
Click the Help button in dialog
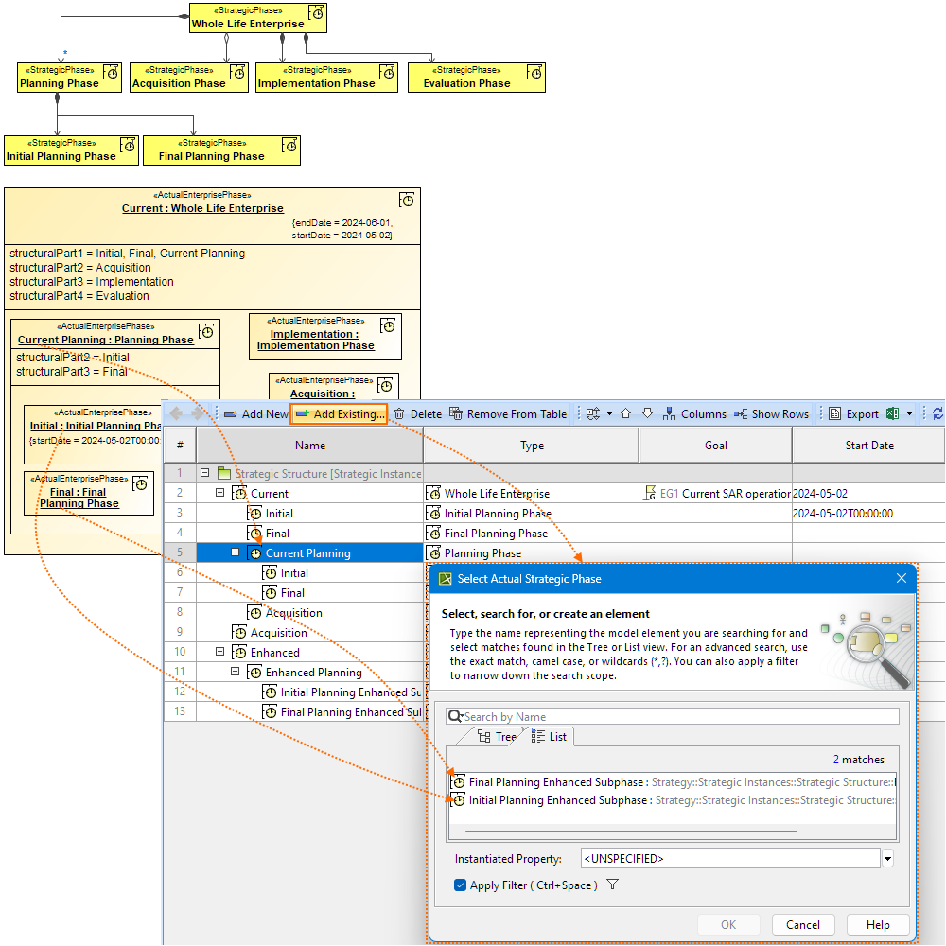pyautogui.click(x=878, y=925)
